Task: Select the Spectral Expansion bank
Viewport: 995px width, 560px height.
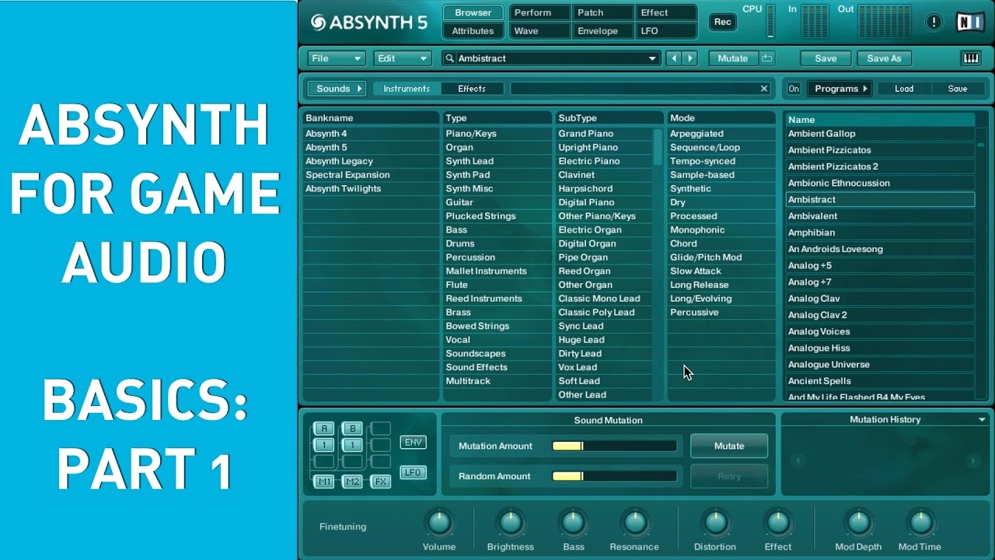Action: pyautogui.click(x=371, y=175)
